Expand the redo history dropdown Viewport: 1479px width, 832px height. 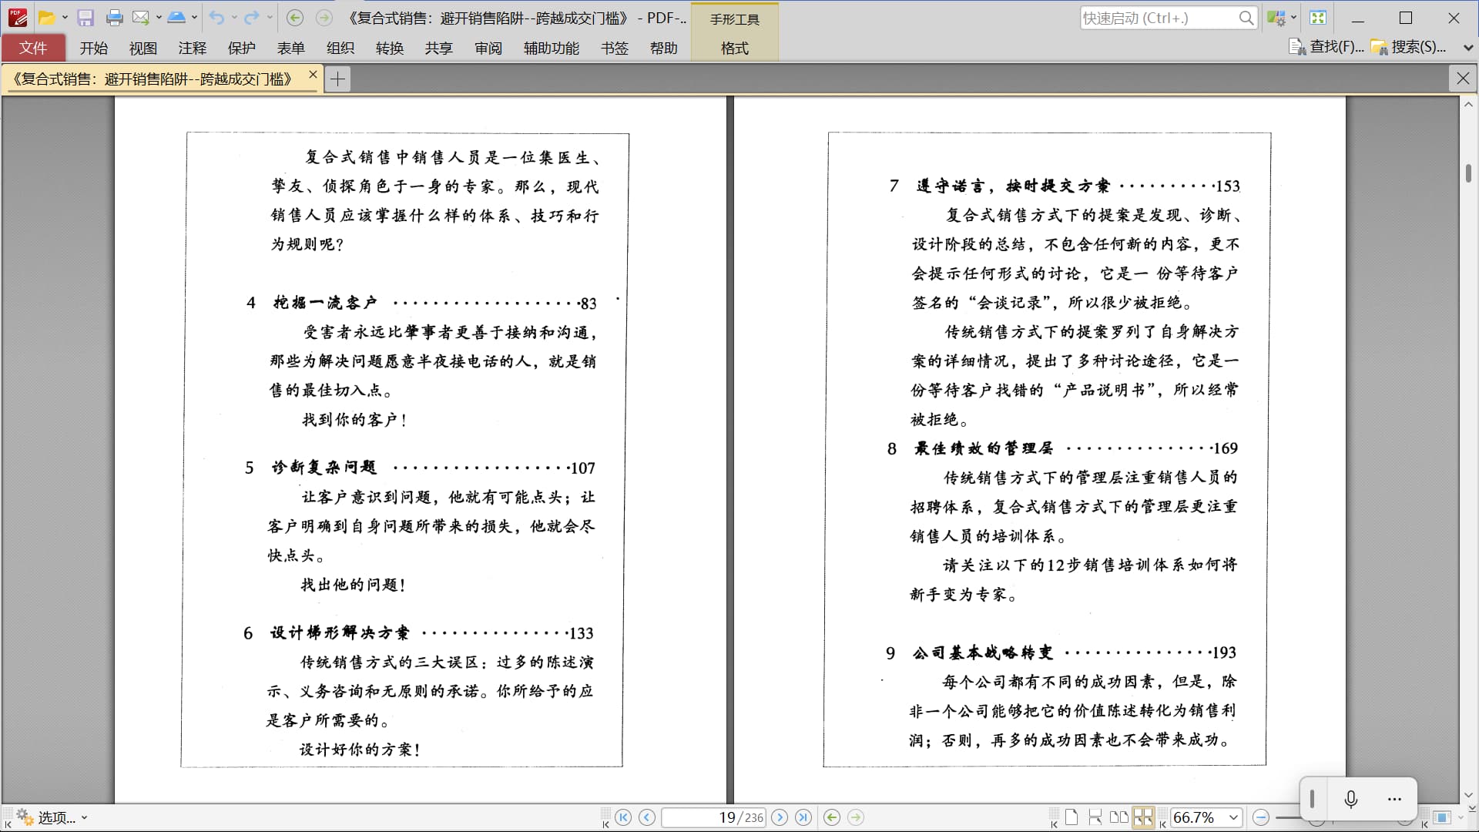coord(269,18)
